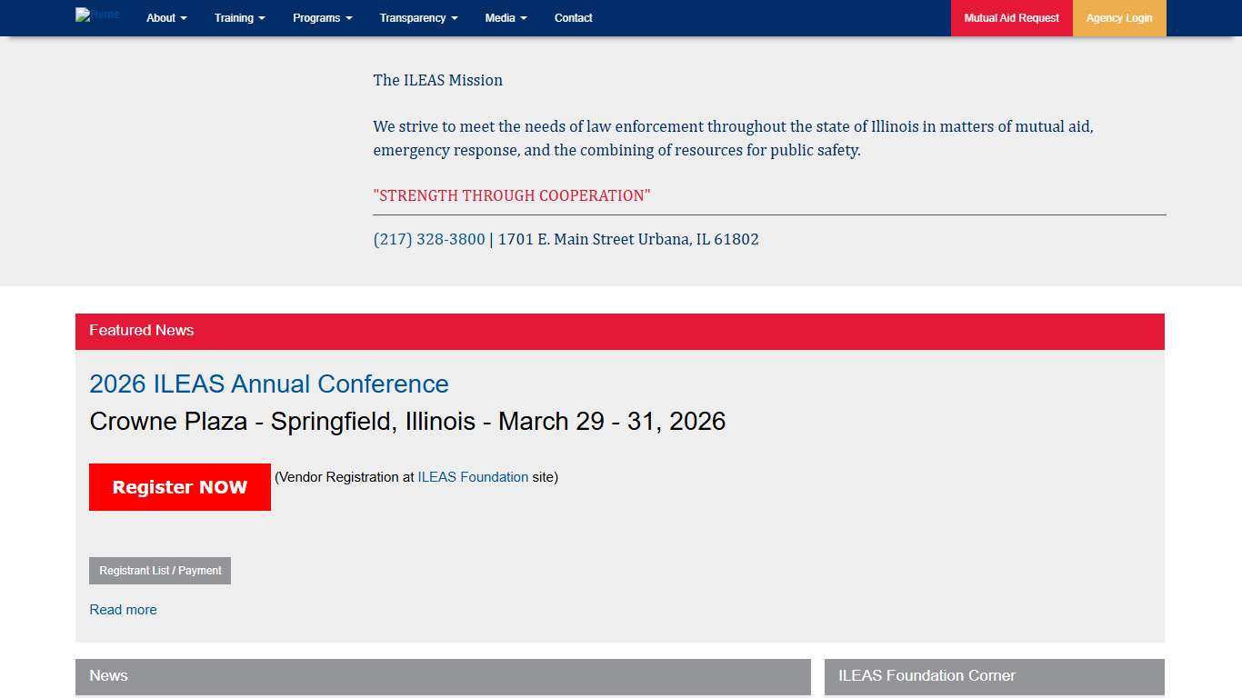Open the Training dropdown menu

pyautogui.click(x=240, y=18)
